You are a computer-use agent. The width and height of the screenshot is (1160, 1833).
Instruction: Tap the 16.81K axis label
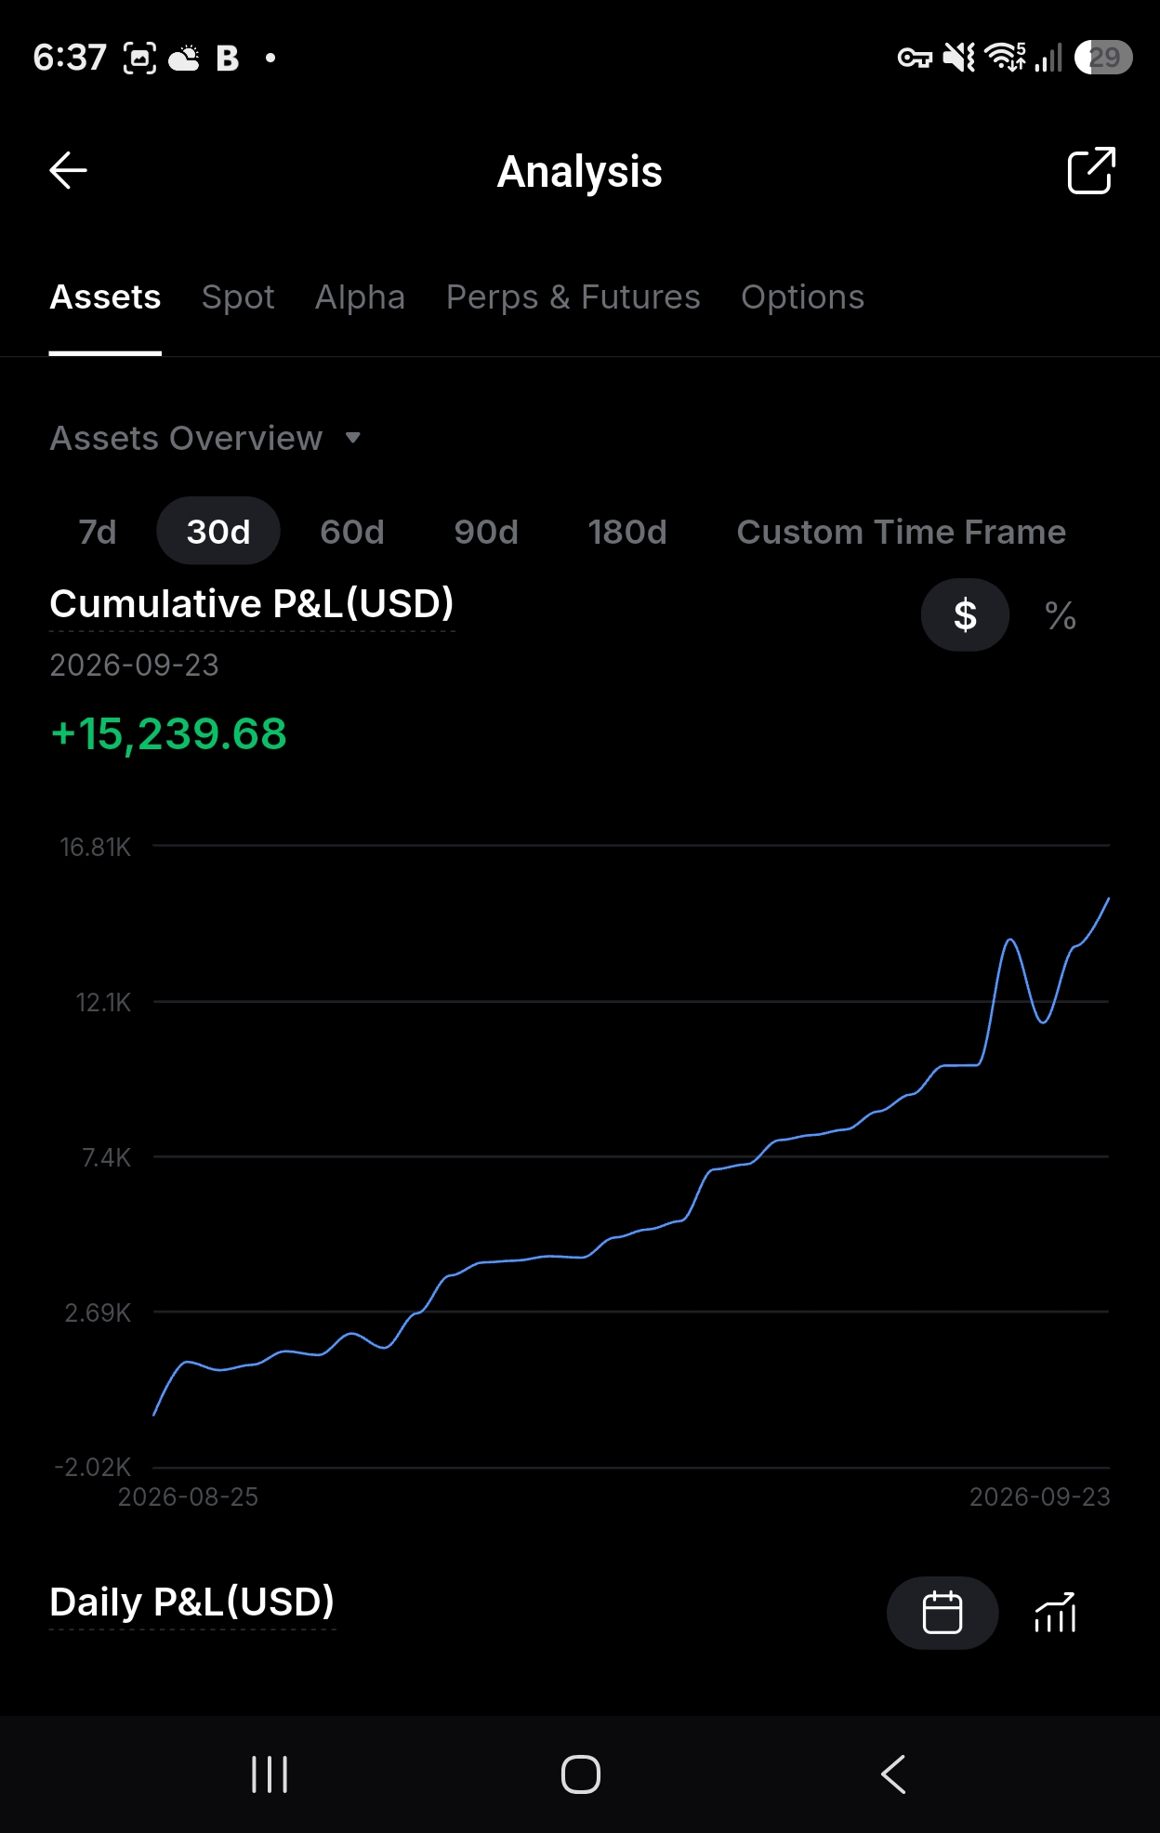[96, 848]
